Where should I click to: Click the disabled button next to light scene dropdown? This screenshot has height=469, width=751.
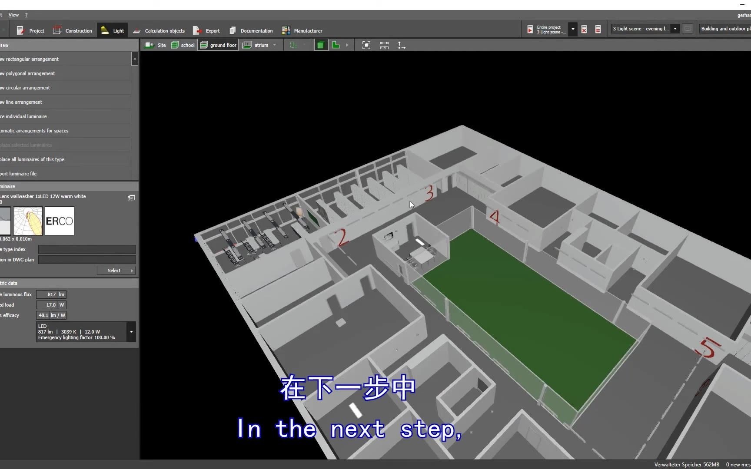687,29
